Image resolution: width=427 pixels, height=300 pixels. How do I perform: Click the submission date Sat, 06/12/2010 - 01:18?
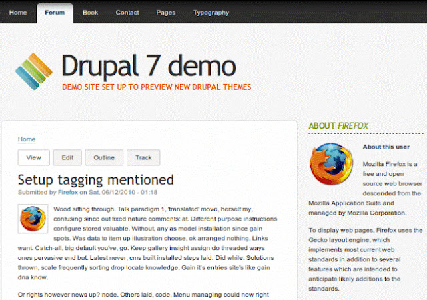[123, 192]
